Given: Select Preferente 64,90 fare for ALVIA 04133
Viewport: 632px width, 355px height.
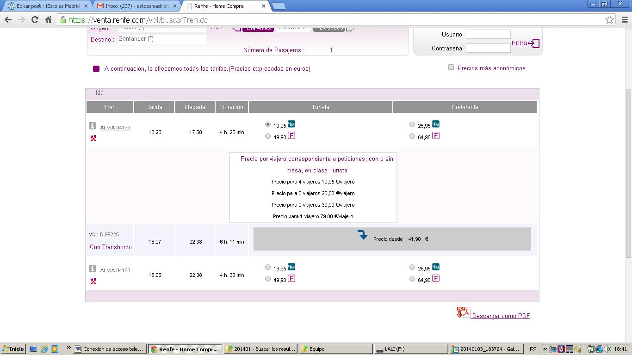Looking at the screenshot, I should (412, 136).
